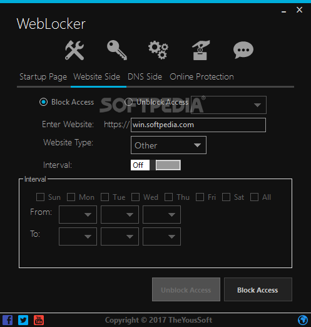Switch to the Online Protection tab

(x=201, y=77)
